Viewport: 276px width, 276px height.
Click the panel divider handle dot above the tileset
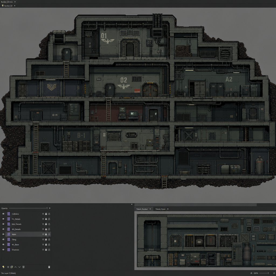[132, 204]
